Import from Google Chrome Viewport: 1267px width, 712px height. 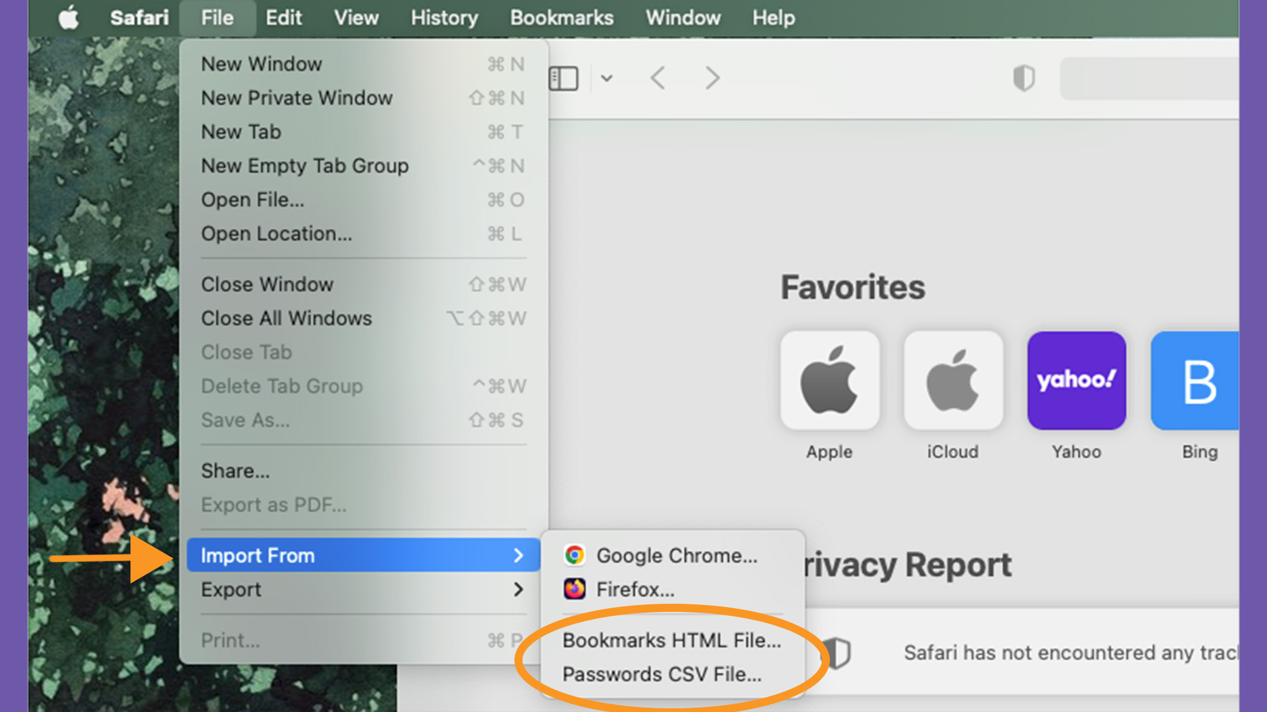[676, 555]
